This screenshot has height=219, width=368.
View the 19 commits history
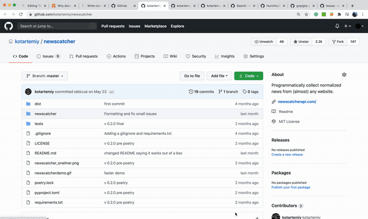pos(201,92)
